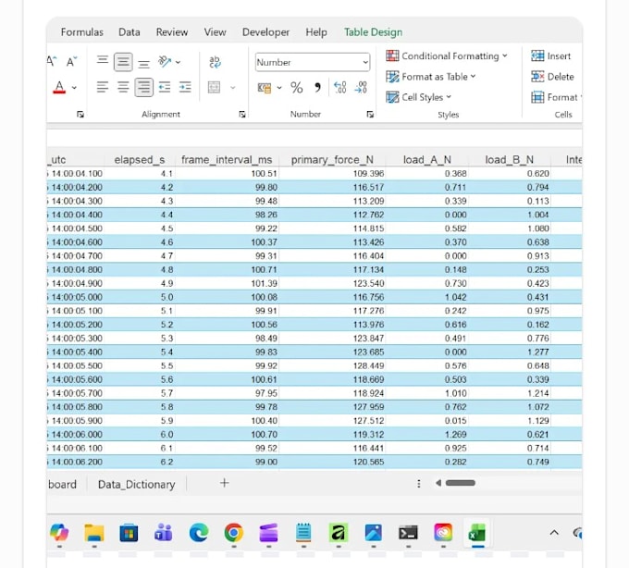Click the Increase Indent icon

point(185,87)
